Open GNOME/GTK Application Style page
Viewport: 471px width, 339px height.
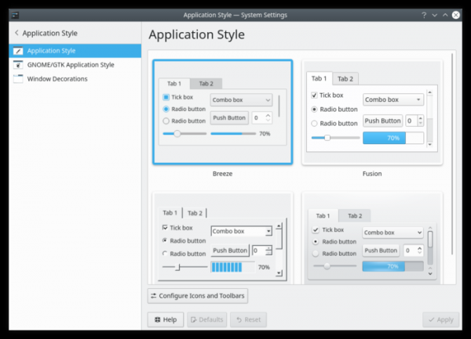pos(71,65)
